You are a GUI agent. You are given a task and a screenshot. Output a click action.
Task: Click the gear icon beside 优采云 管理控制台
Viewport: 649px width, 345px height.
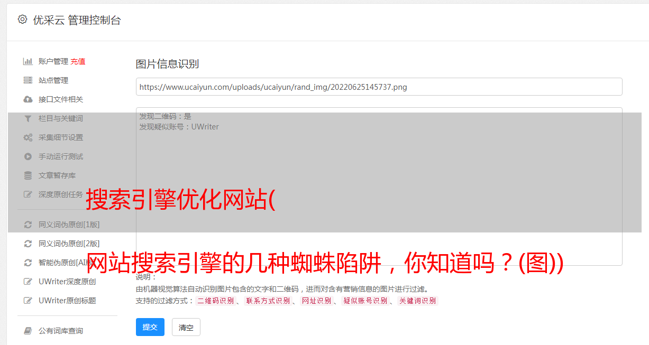tap(22, 20)
